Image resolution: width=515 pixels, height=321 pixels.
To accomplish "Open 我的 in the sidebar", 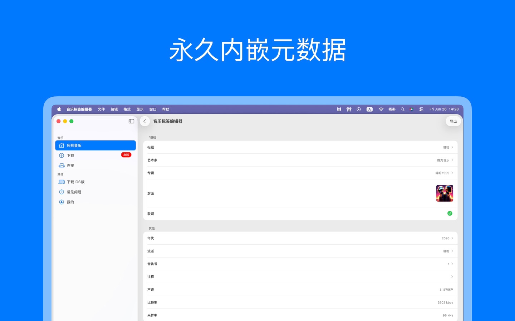I will 95,202.
